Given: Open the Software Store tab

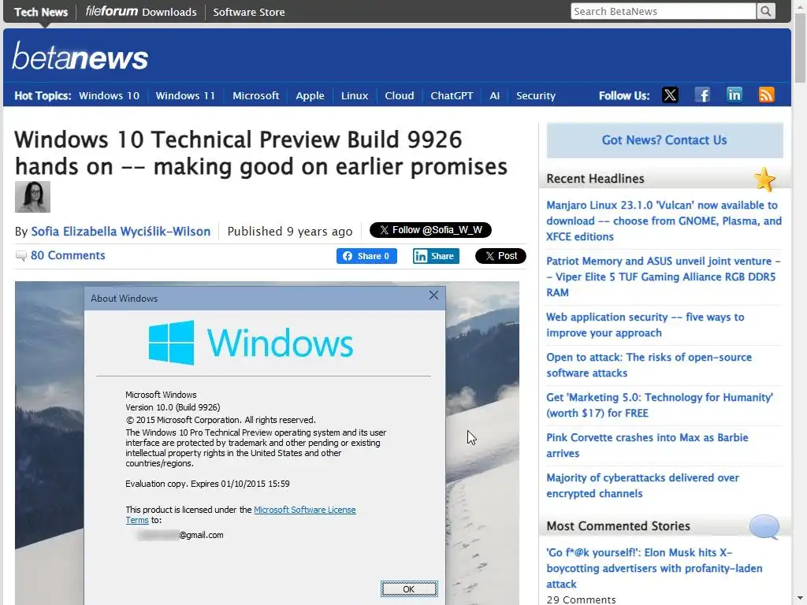Looking at the screenshot, I should [249, 12].
